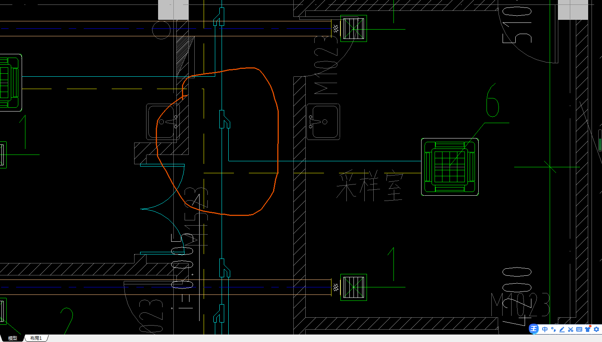Switch to the 模型 model tab
The height and width of the screenshot is (342, 602).
click(12, 338)
